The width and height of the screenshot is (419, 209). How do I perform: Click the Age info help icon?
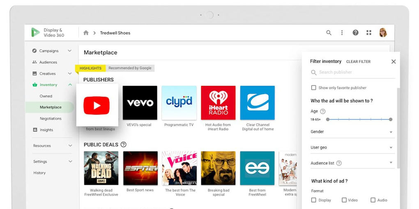[322, 111]
